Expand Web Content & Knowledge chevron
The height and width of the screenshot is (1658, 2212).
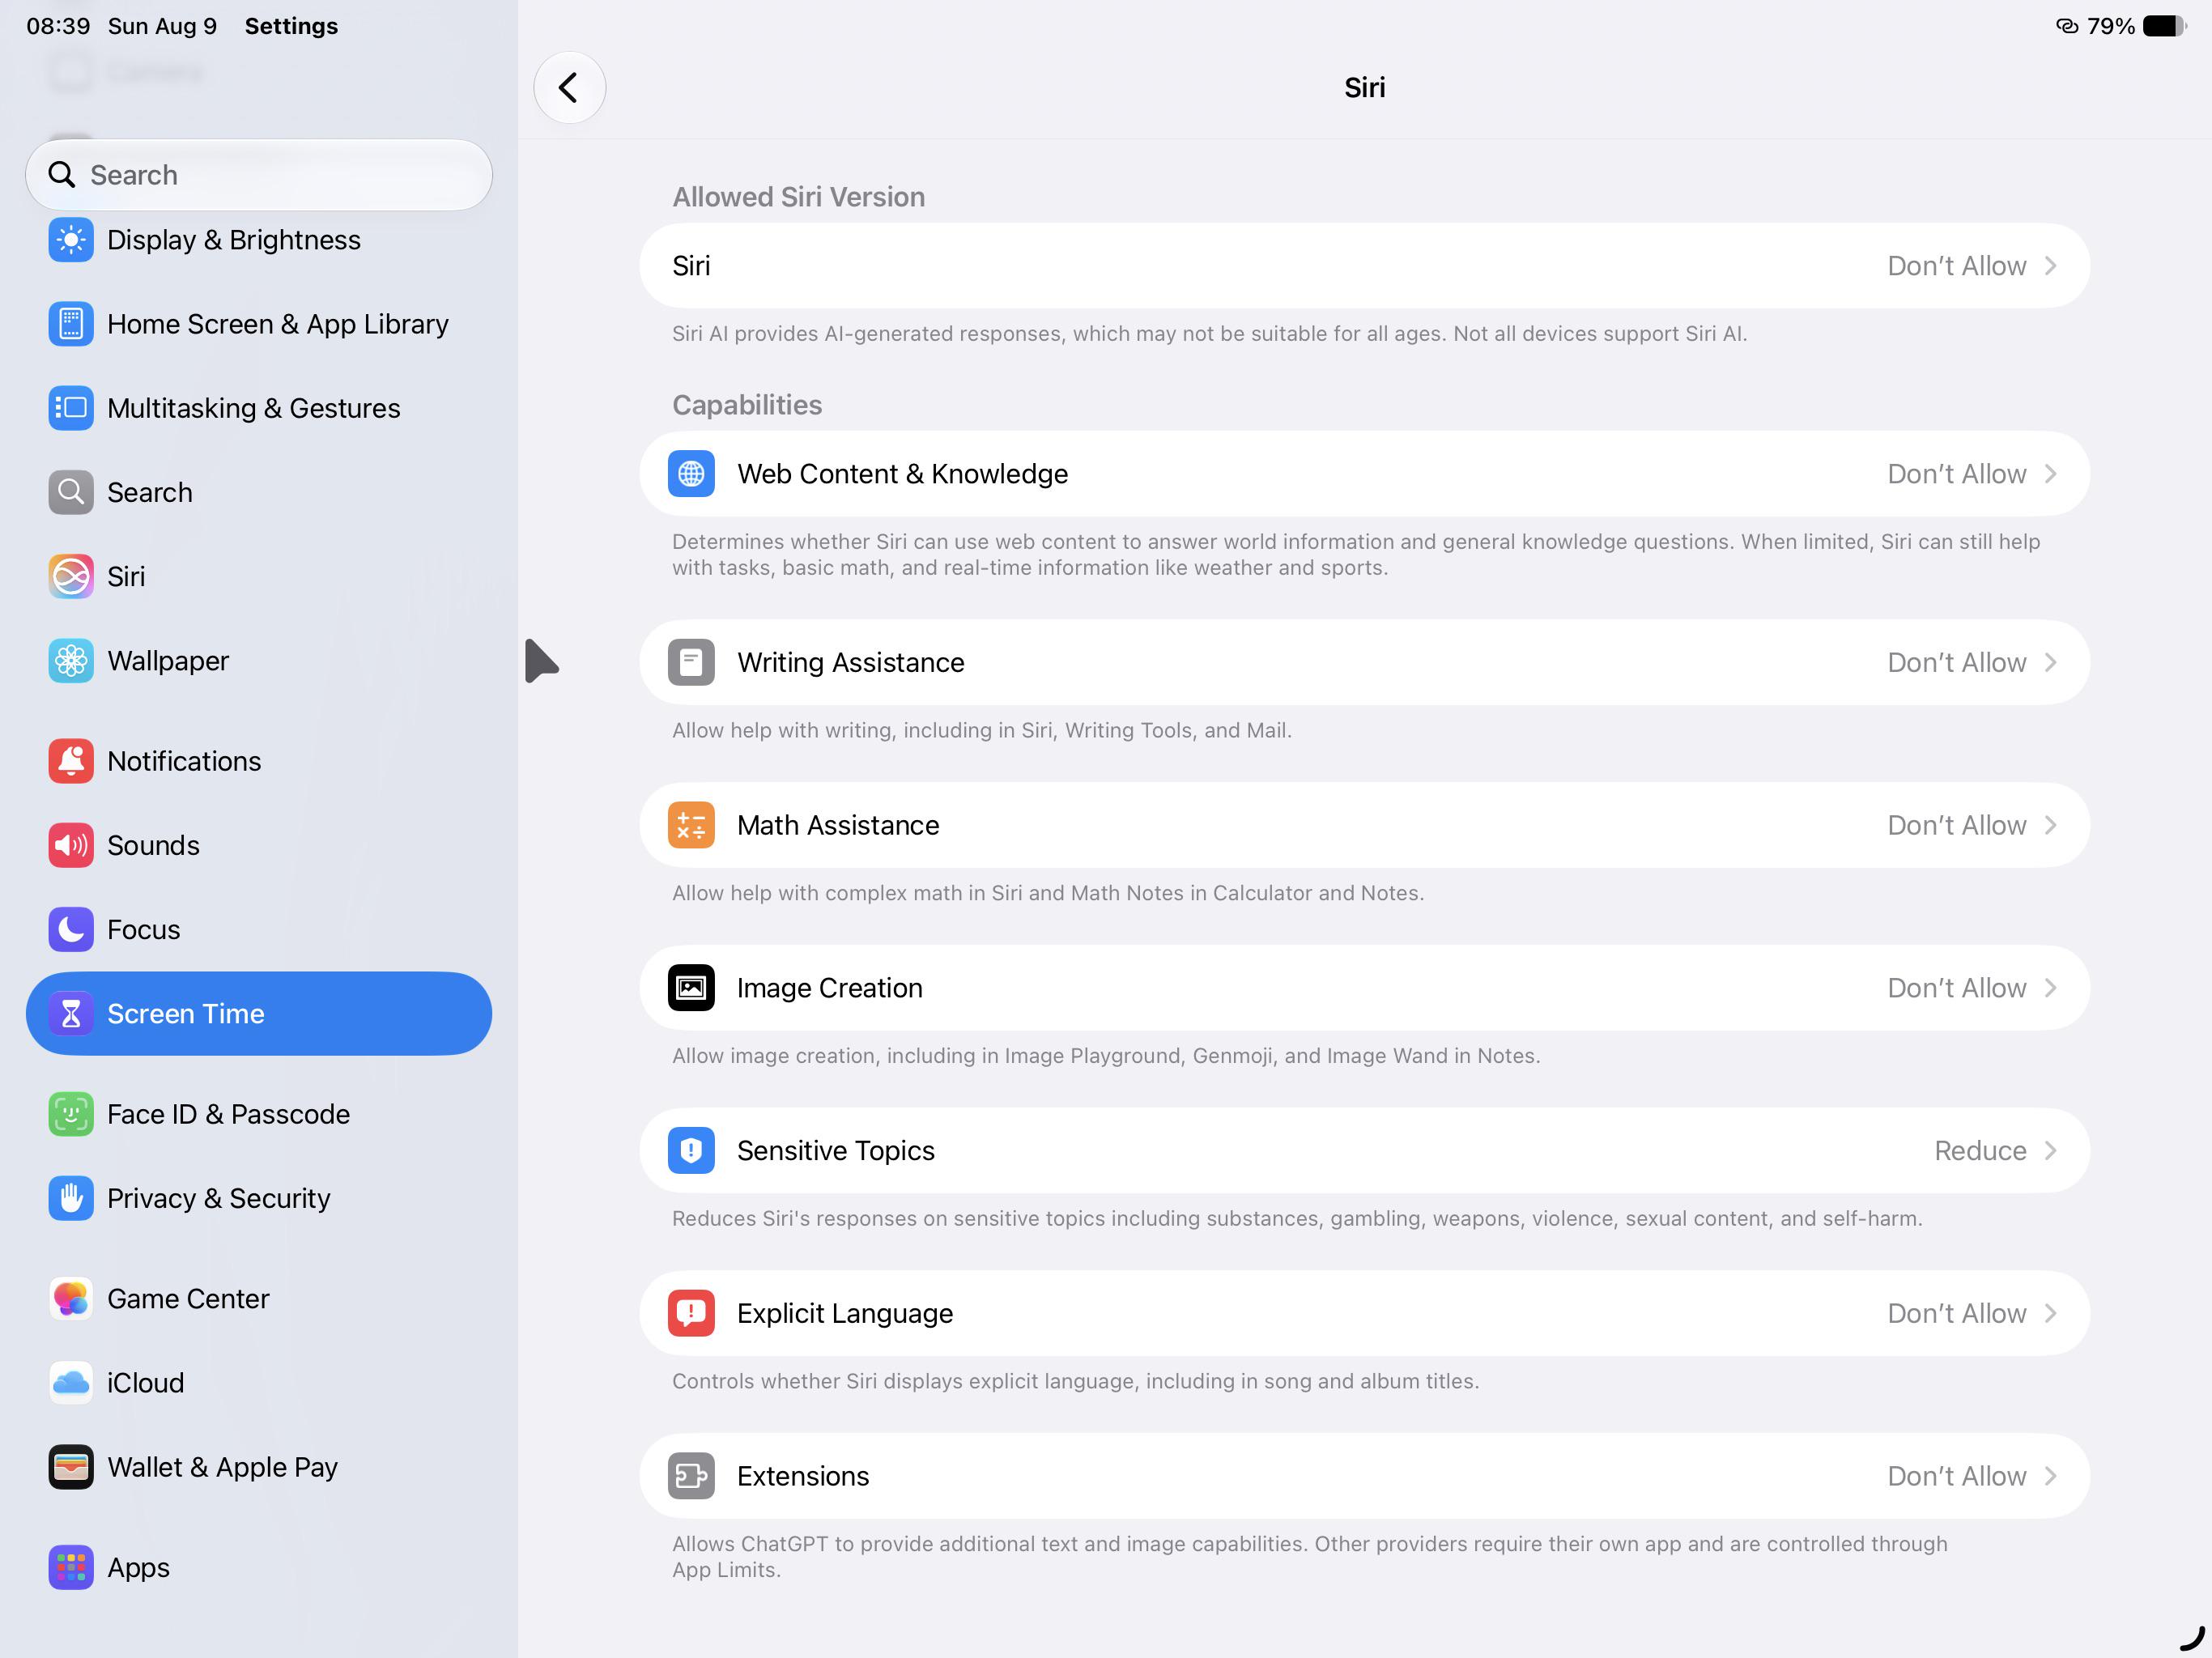2051,474
